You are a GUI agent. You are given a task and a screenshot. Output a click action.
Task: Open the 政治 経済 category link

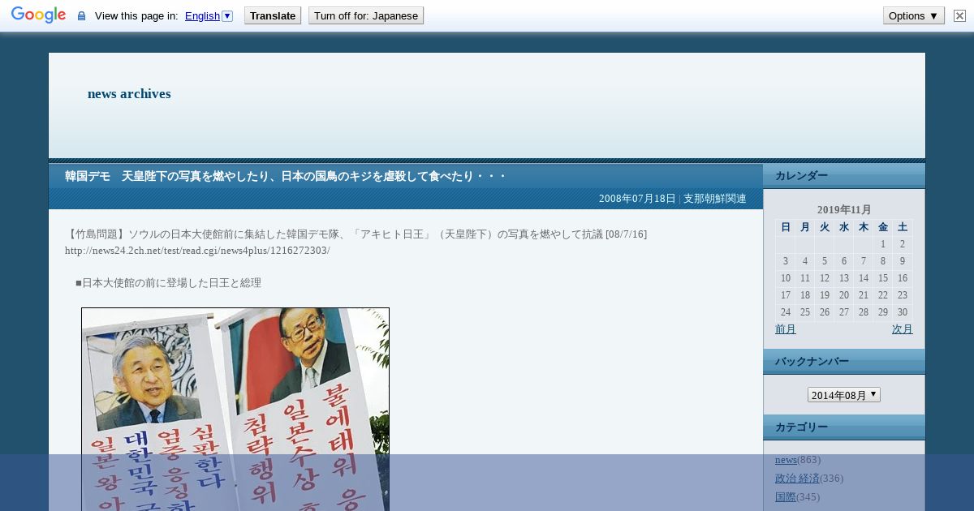[797, 479]
